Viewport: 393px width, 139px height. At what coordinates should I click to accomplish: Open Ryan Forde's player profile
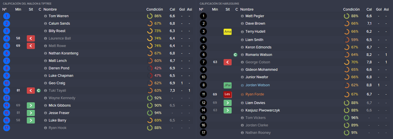[x=255, y=94]
